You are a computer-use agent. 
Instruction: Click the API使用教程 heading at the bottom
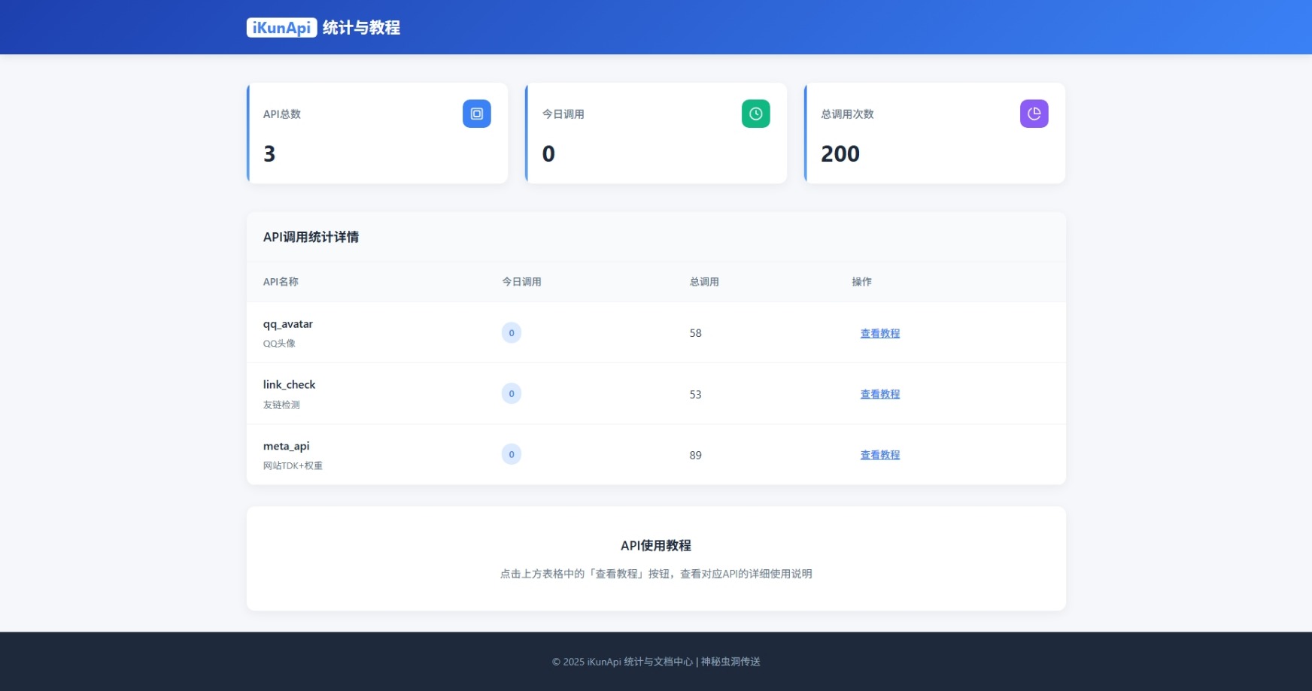[655, 546]
